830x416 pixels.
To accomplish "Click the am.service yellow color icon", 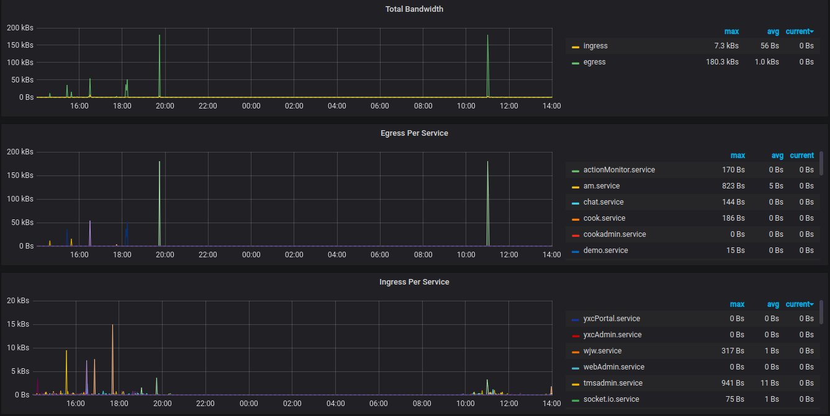I will pyautogui.click(x=575, y=187).
